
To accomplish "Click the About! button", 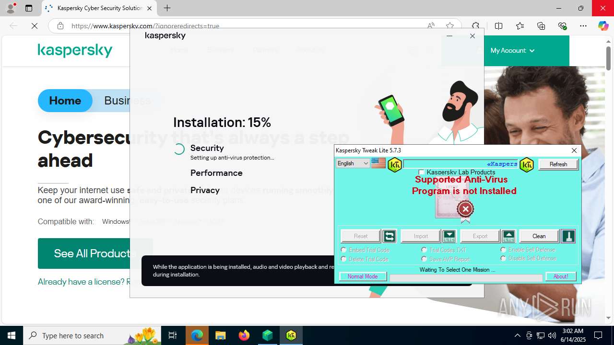I will 561,276.
